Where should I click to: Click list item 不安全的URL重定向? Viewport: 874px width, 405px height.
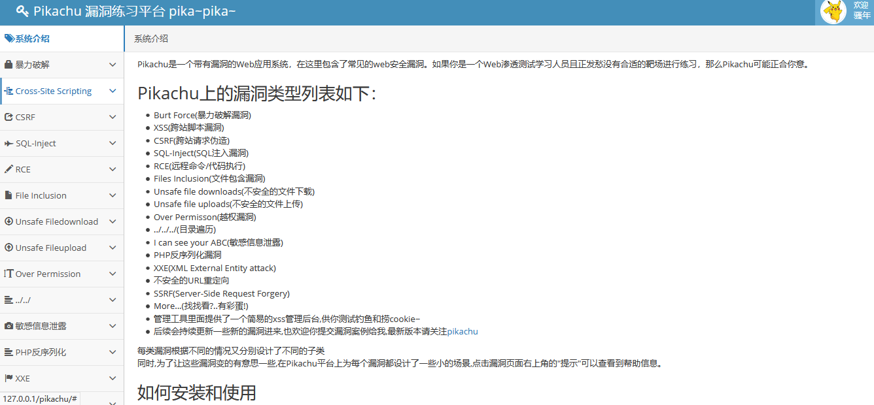(x=192, y=280)
